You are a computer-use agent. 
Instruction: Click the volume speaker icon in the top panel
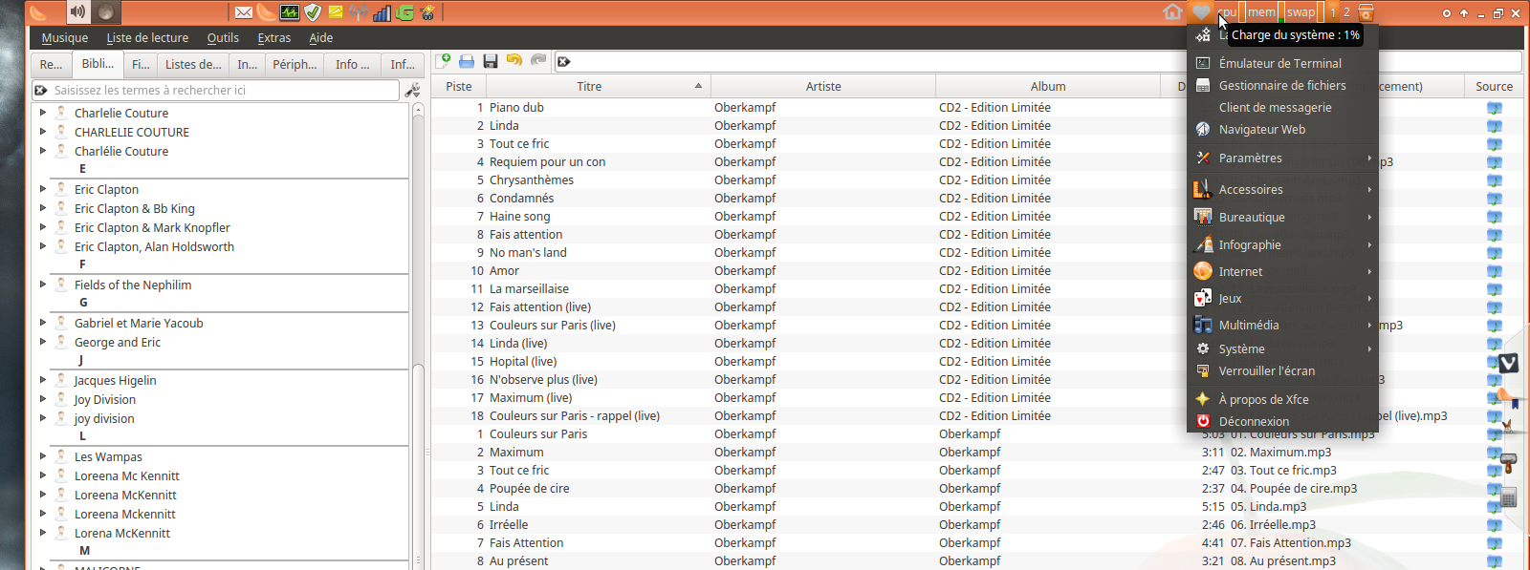(x=78, y=12)
